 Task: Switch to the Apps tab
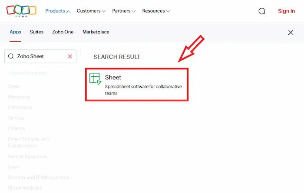point(15,32)
